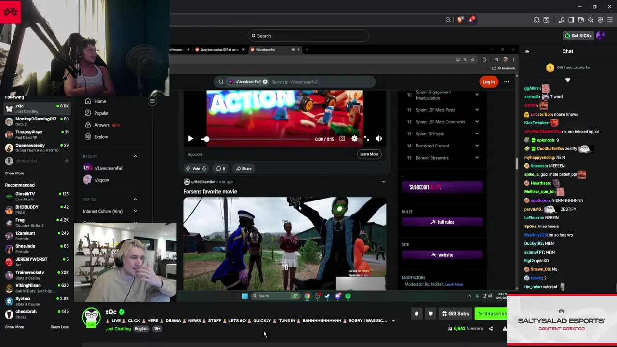The height and width of the screenshot is (347, 617).
Task: Open Popular in Reddit sidebar
Action: click(x=97, y=113)
